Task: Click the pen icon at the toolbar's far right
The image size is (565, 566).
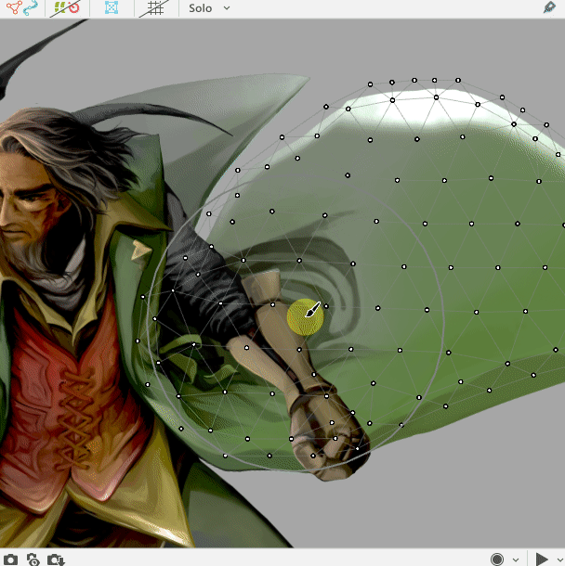Action: click(549, 7)
